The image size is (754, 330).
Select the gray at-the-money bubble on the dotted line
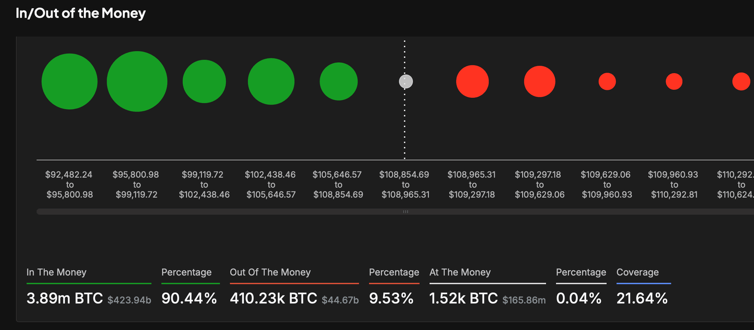pos(405,82)
